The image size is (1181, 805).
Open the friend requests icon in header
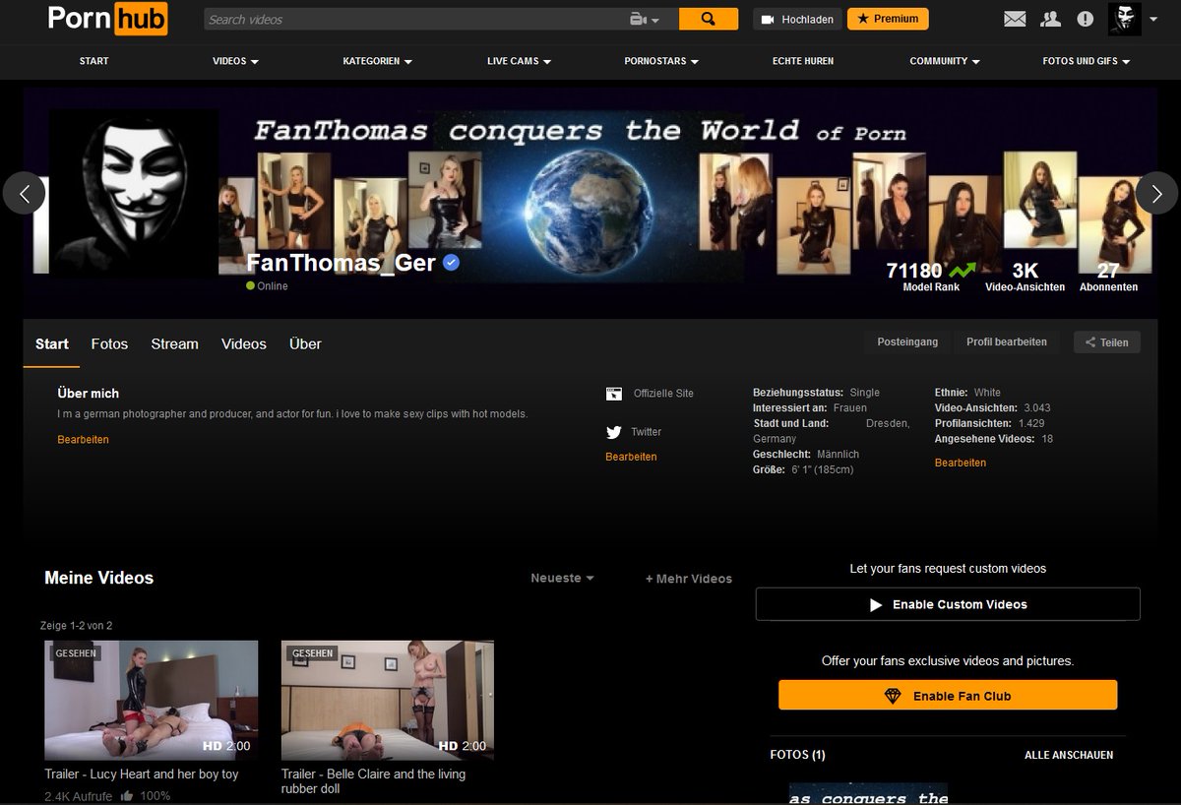pos(1050,19)
